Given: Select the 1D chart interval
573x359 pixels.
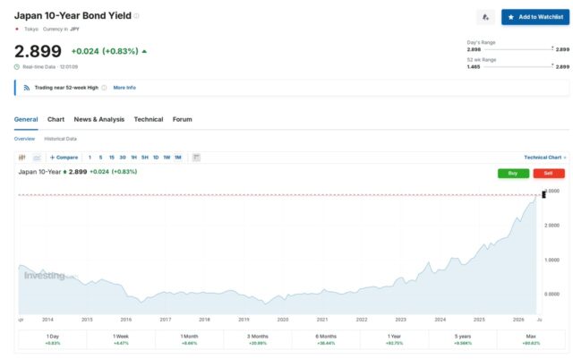Looking at the screenshot, I should [156, 158].
